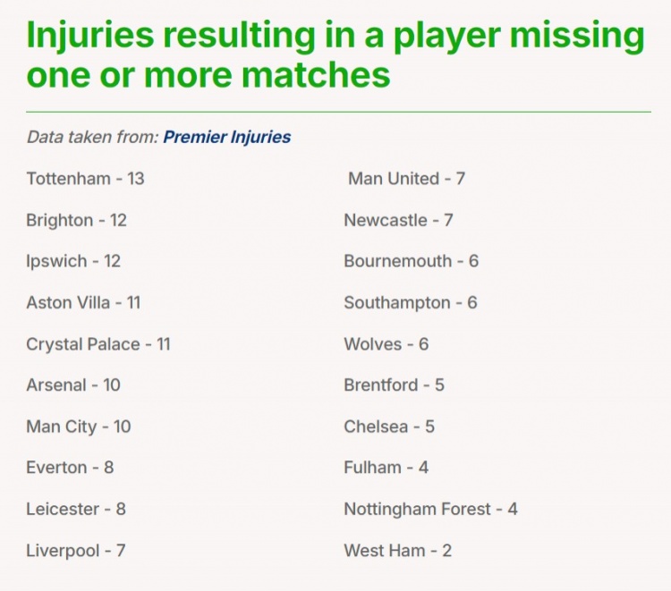This screenshot has height=591, width=671.
Task: Click the Arsenal - 10 entry
Action: point(73,385)
